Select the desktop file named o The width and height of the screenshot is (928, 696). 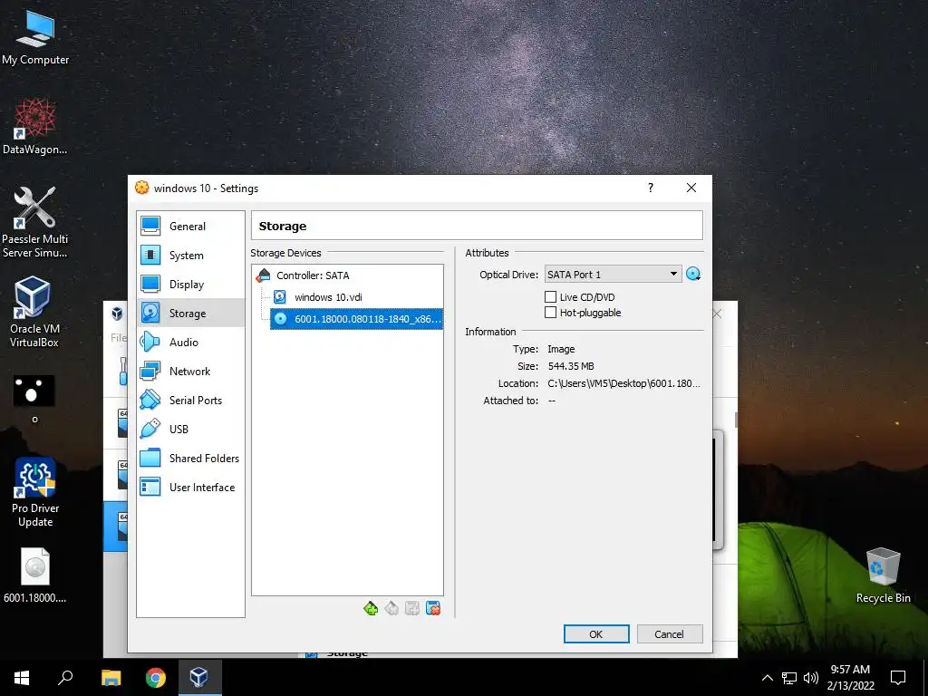click(34, 399)
